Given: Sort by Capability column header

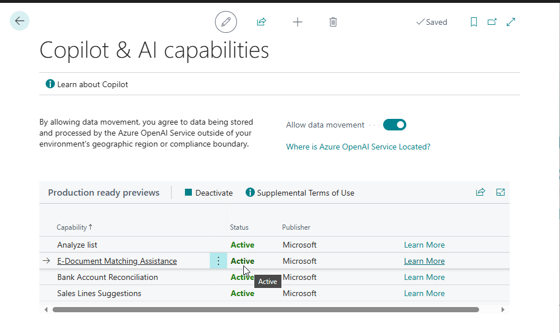Looking at the screenshot, I should [x=75, y=227].
